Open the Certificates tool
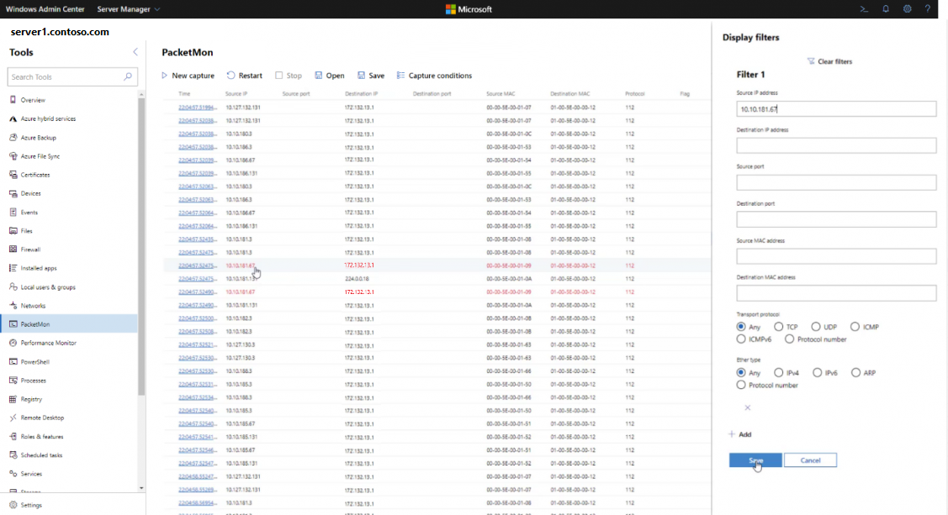 click(x=35, y=175)
